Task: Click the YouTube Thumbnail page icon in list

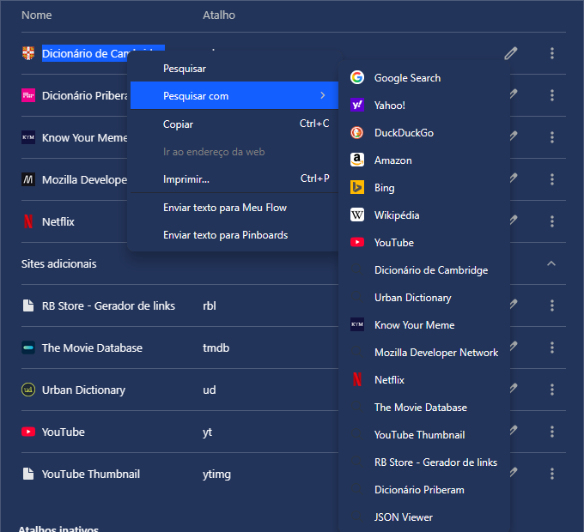Action: (x=28, y=474)
